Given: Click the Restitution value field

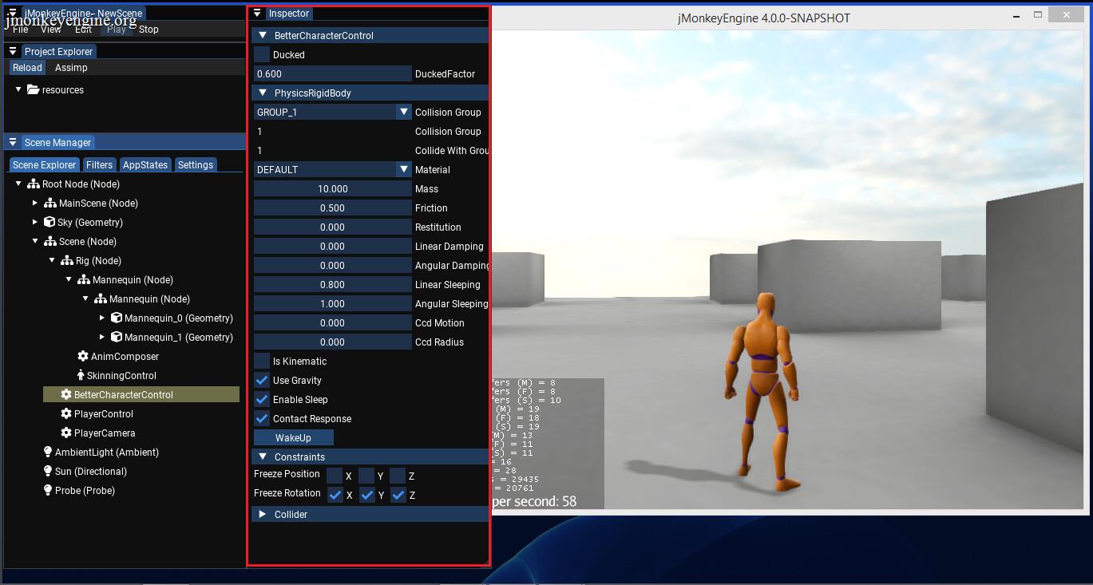Looking at the screenshot, I should [332, 227].
